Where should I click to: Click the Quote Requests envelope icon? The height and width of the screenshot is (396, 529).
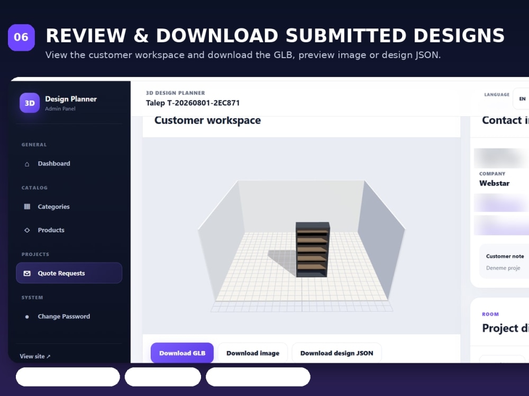pyautogui.click(x=27, y=273)
